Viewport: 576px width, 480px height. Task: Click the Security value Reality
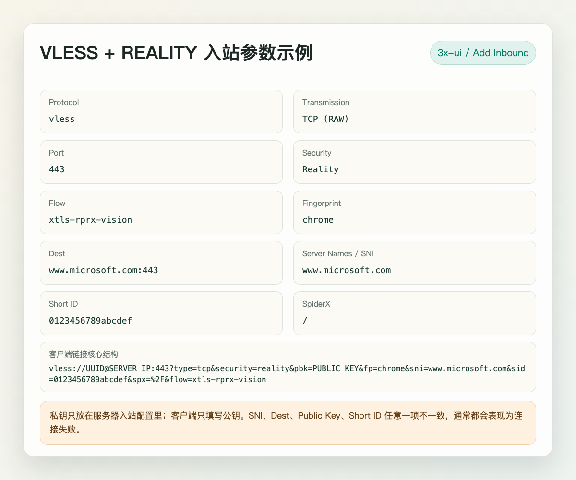point(321,169)
